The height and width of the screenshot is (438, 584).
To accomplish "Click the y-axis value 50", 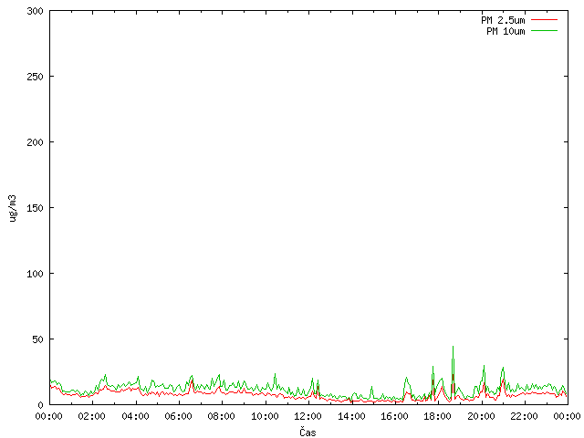I will coord(37,339).
